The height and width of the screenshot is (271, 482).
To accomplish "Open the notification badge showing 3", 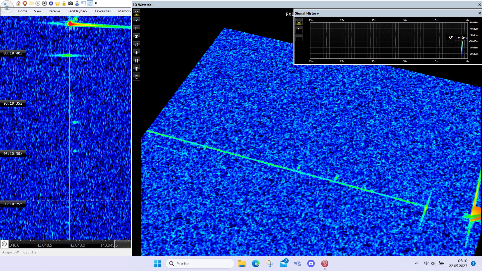I will [473, 263].
